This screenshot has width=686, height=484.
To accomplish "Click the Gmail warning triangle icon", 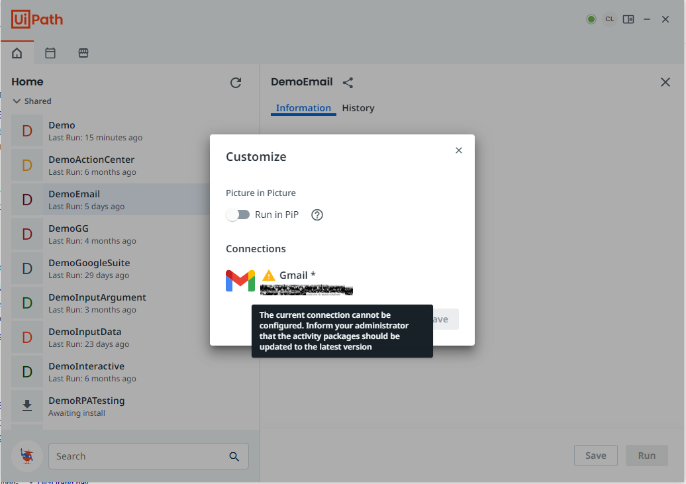I will (x=269, y=275).
